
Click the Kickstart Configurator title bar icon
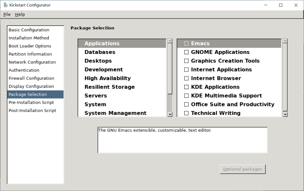coord(5,5)
